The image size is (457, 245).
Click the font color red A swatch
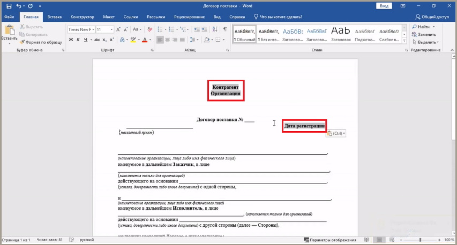(x=145, y=40)
